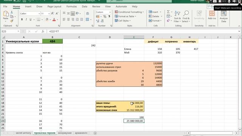The height and width of the screenshot is (136, 242).
Task: Open the File tab
Action: (5, 6)
